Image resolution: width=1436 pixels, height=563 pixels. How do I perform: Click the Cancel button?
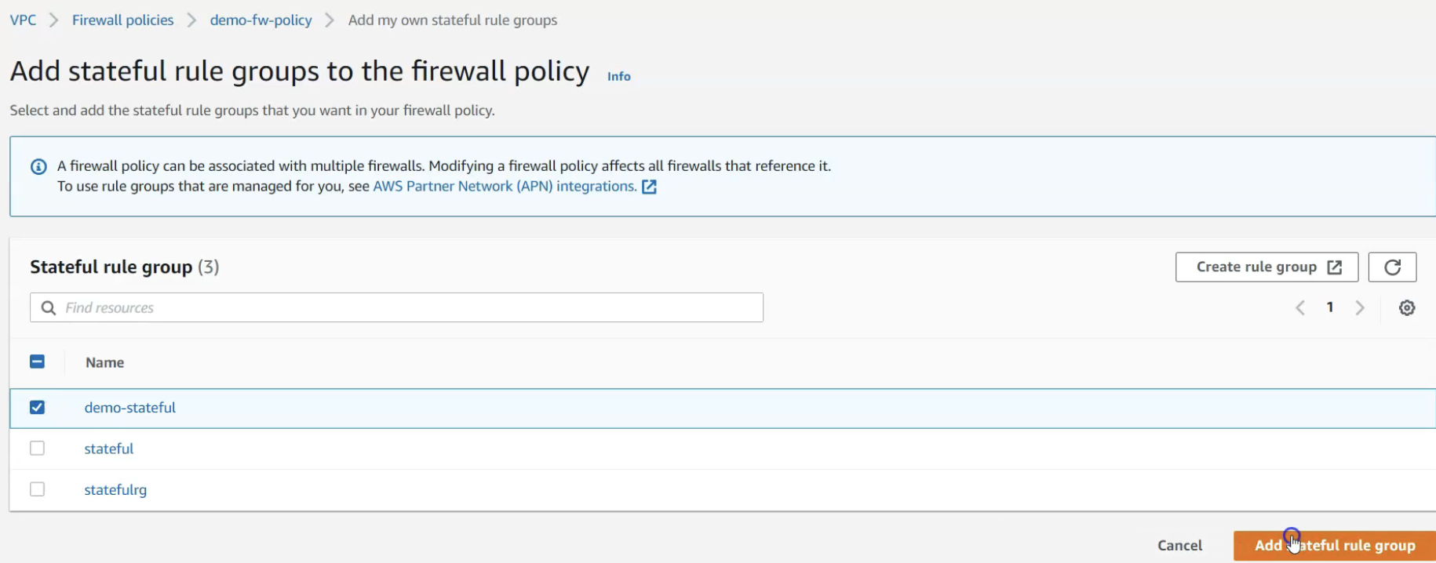[x=1179, y=545]
